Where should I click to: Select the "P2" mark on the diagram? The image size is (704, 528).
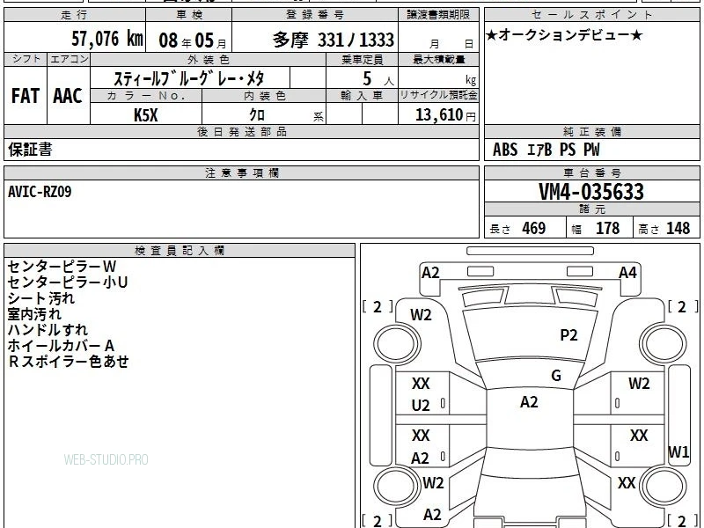(x=568, y=335)
